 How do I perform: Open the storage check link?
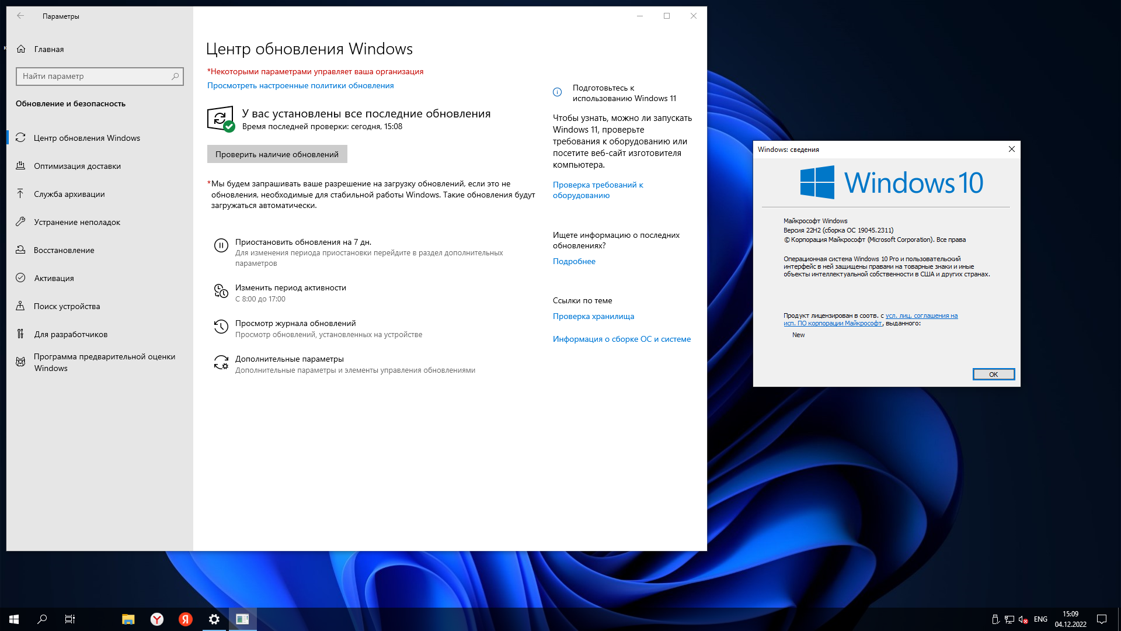pyautogui.click(x=593, y=317)
